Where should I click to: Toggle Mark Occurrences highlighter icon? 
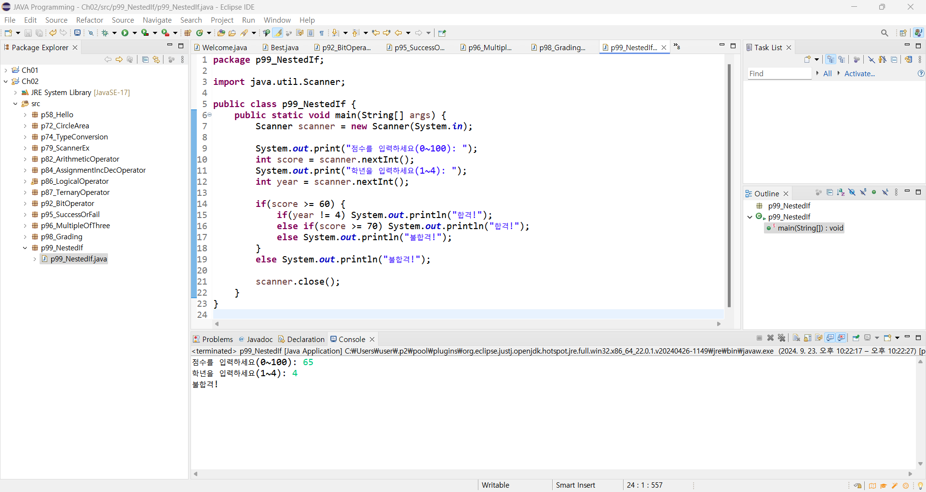pyautogui.click(x=278, y=33)
